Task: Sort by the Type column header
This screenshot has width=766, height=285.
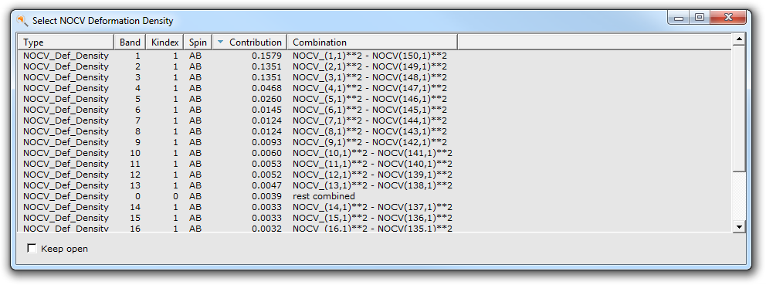Action: click(x=66, y=42)
